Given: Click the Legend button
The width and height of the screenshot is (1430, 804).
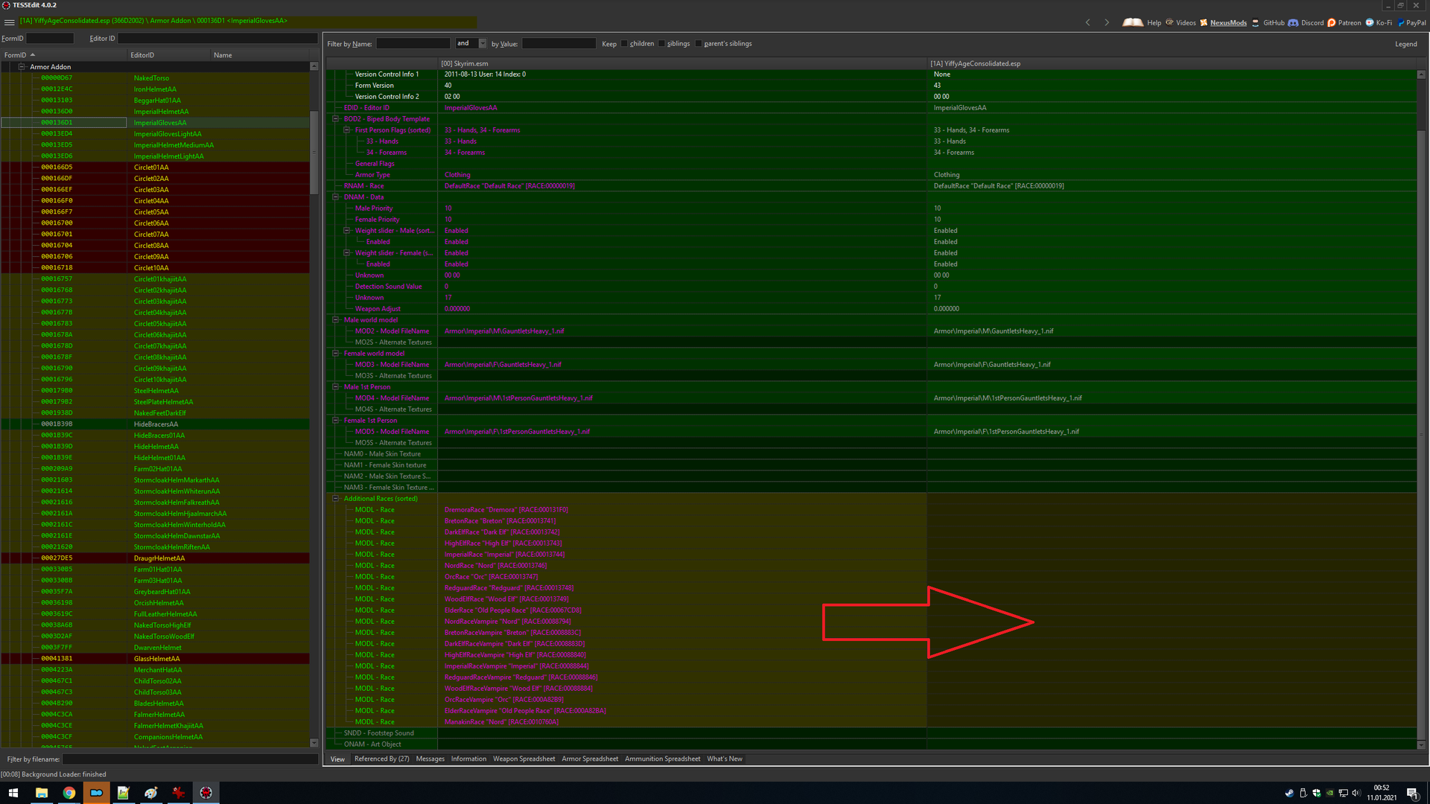Looking at the screenshot, I should coord(1406,44).
